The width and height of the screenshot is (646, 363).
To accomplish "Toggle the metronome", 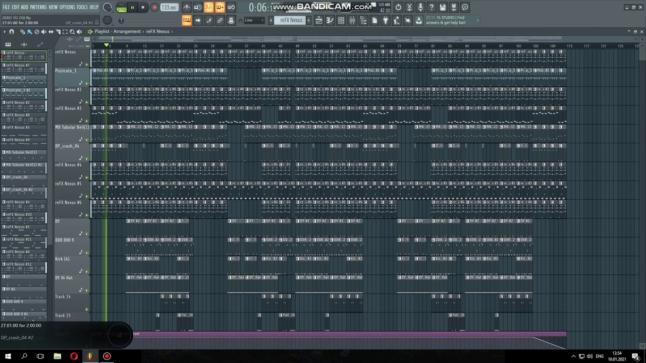I will pyautogui.click(x=187, y=7).
